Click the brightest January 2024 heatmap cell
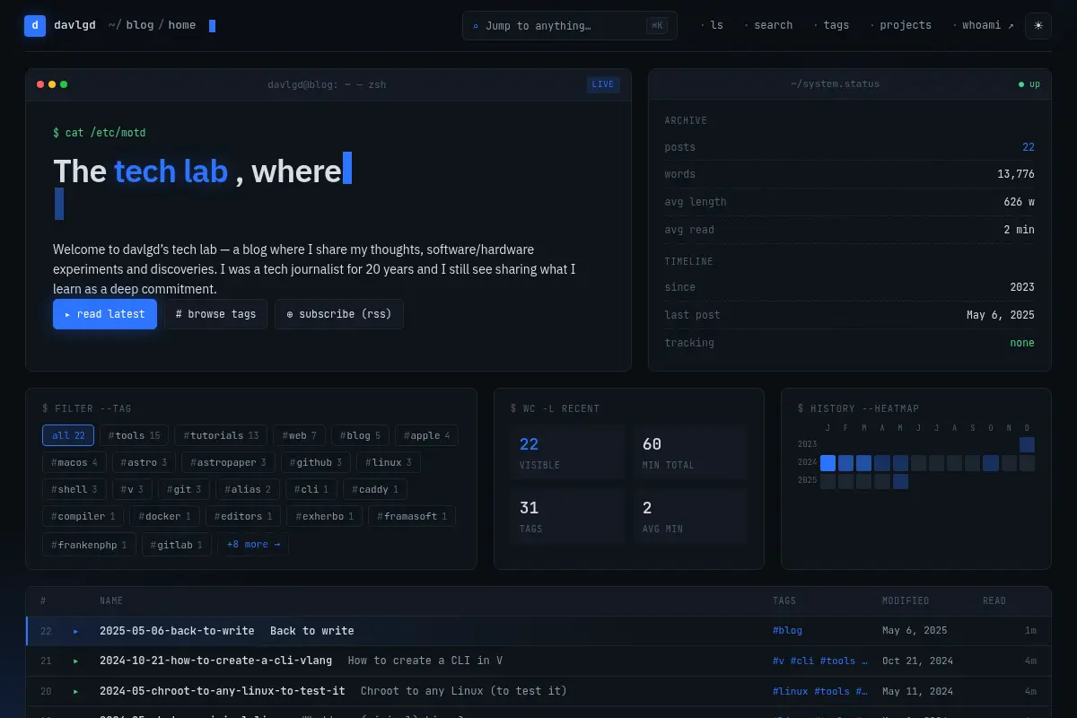 pyautogui.click(x=827, y=463)
